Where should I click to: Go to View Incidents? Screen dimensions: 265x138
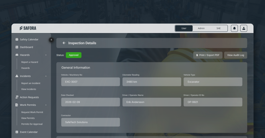click(x=29, y=89)
